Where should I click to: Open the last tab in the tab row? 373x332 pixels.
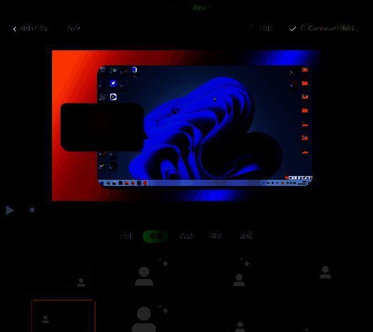246,236
